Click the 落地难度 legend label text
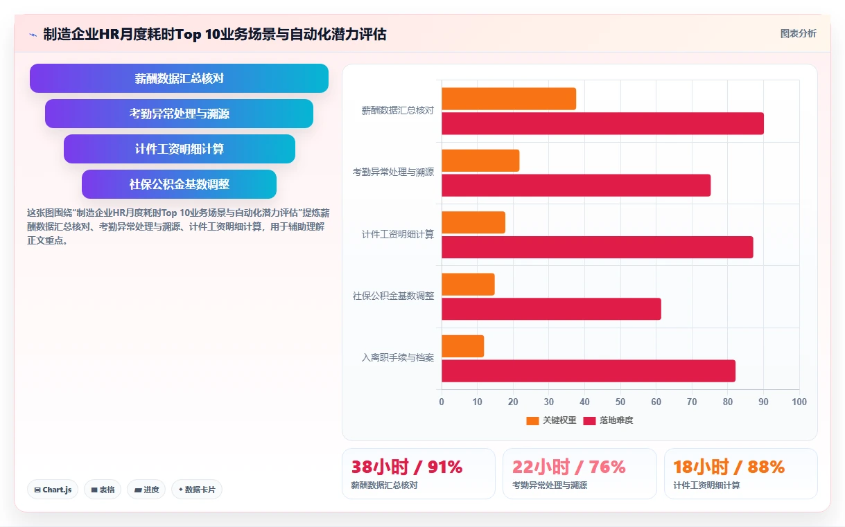 coord(616,420)
